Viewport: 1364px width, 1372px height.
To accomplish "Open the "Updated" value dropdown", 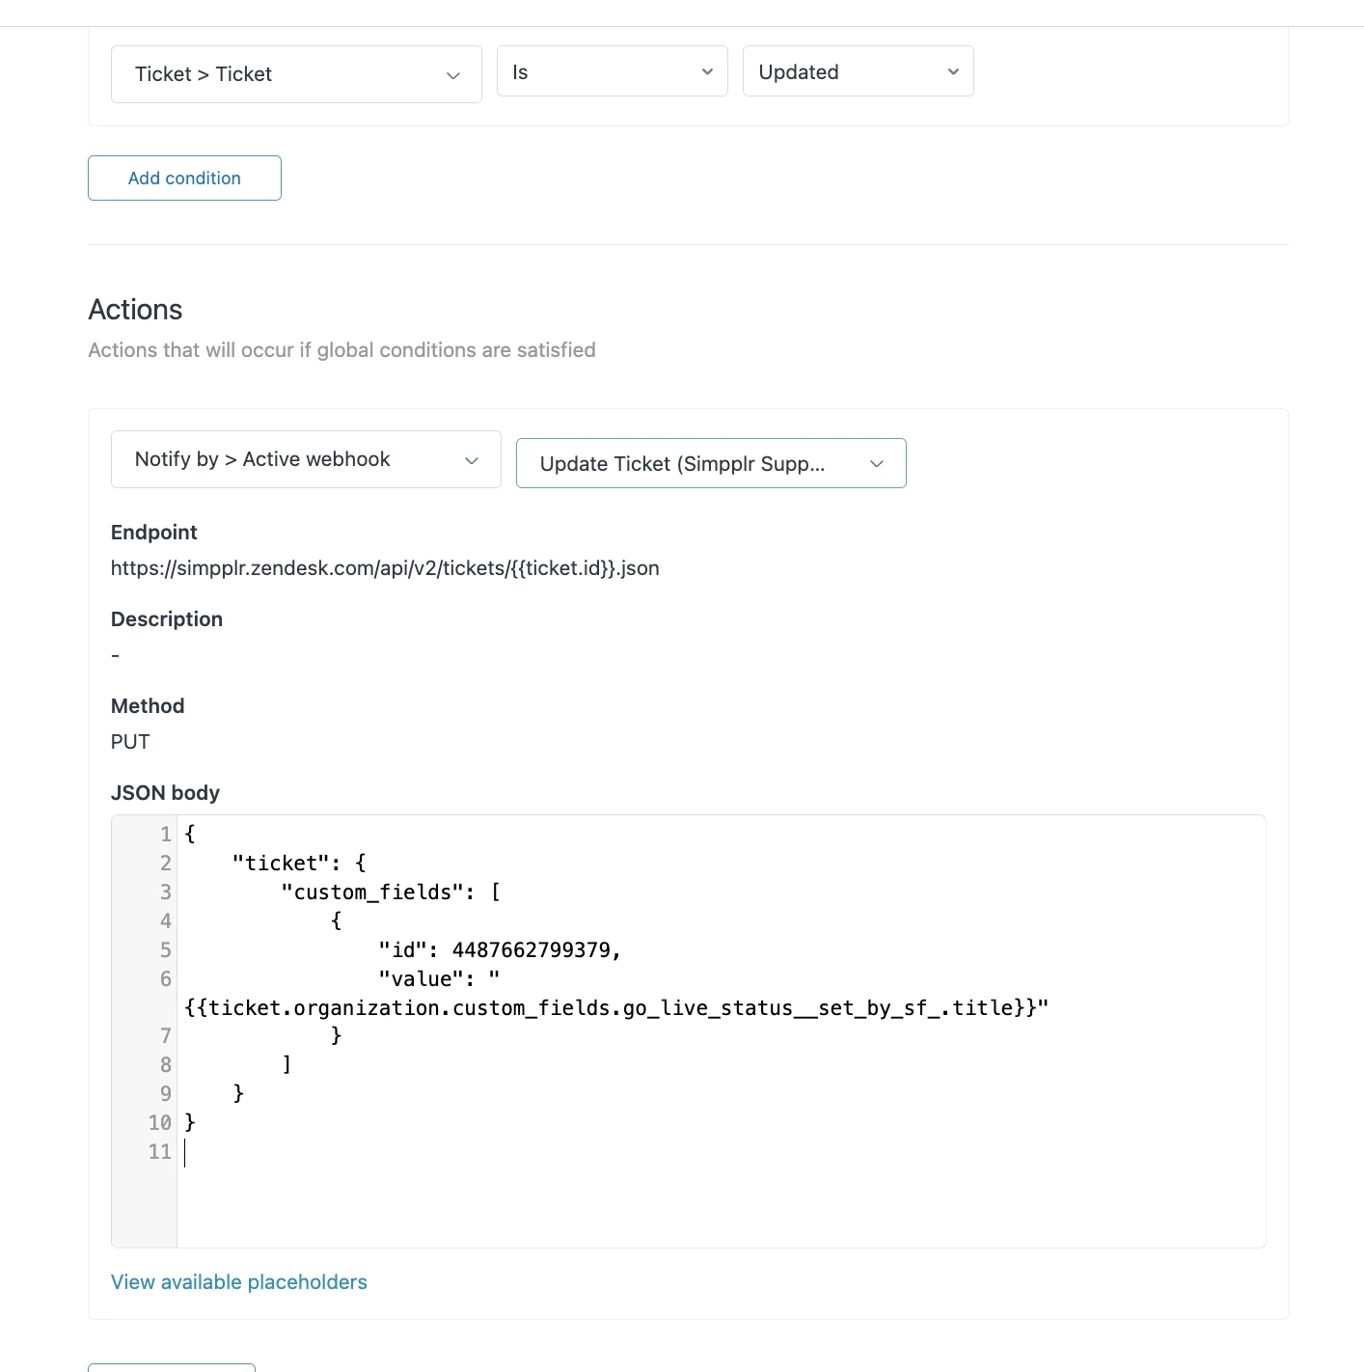I will click(x=858, y=71).
